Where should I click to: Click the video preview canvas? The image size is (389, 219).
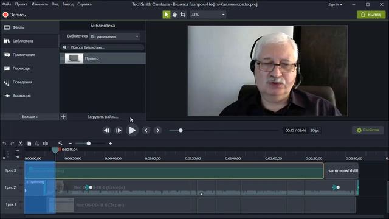[267, 71]
